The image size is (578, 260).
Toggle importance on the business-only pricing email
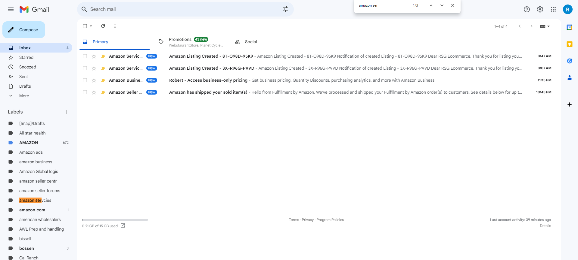click(103, 80)
